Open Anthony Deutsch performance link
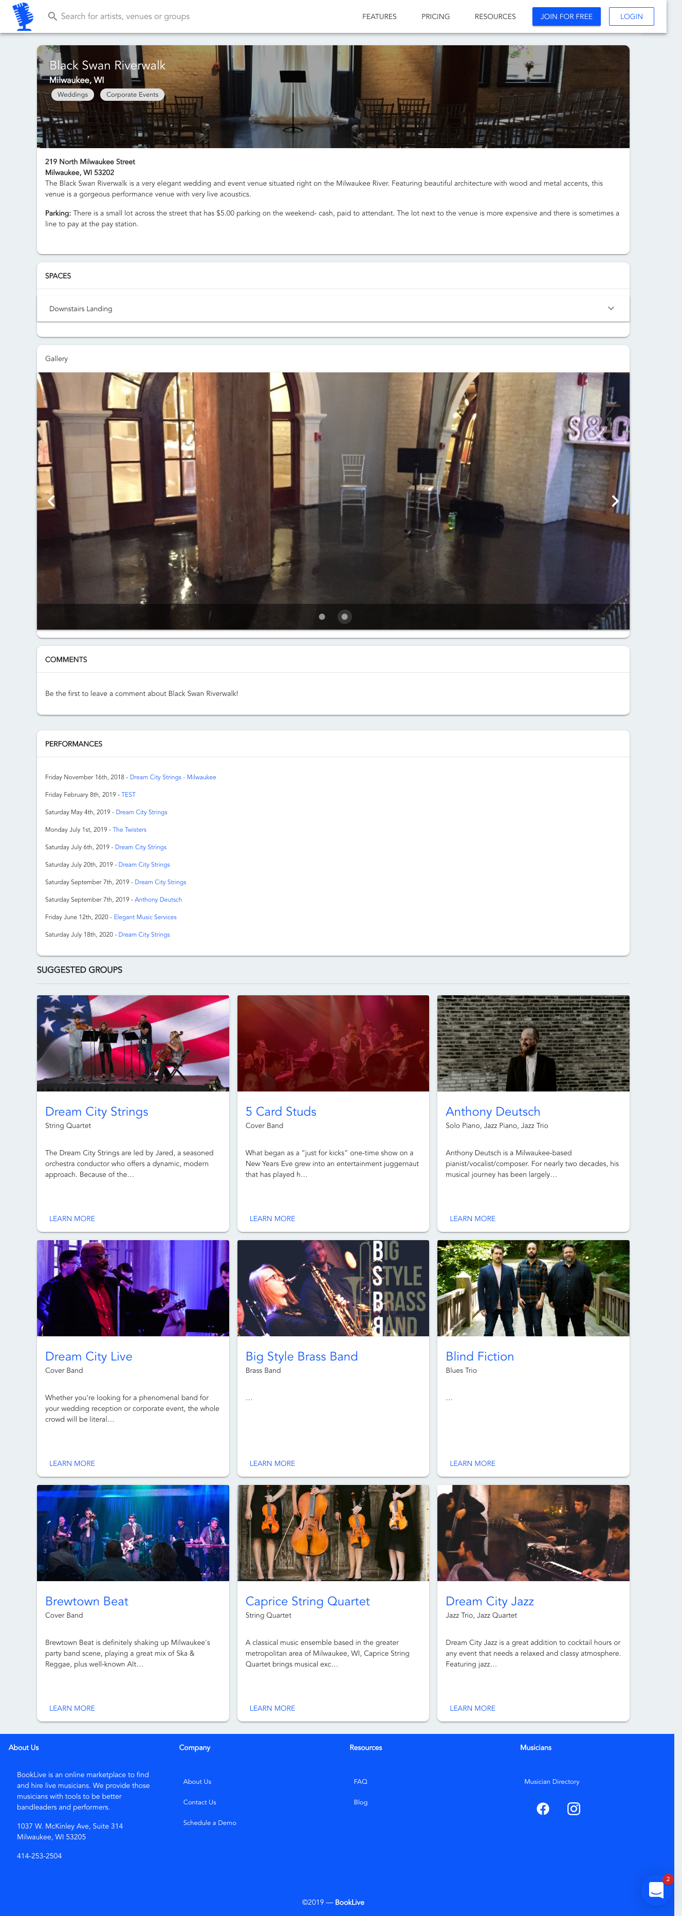 [x=158, y=899]
